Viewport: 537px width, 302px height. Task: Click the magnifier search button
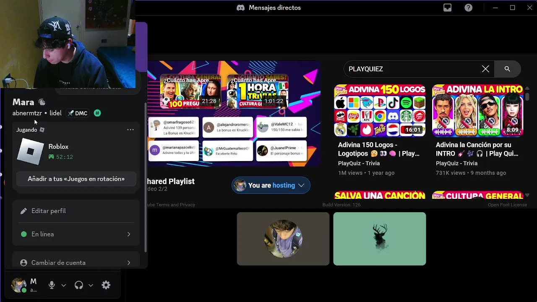tap(507, 69)
